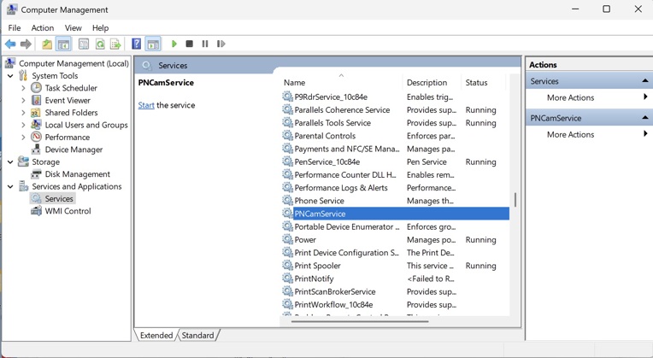
Task: Expand Local Users and Groups node arrow
Action: (x=23, y=125)
